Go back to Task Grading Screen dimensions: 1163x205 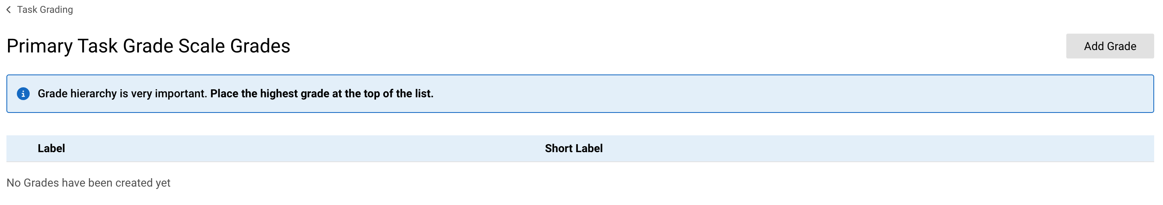pyautogui.click(x=45, y=10)
